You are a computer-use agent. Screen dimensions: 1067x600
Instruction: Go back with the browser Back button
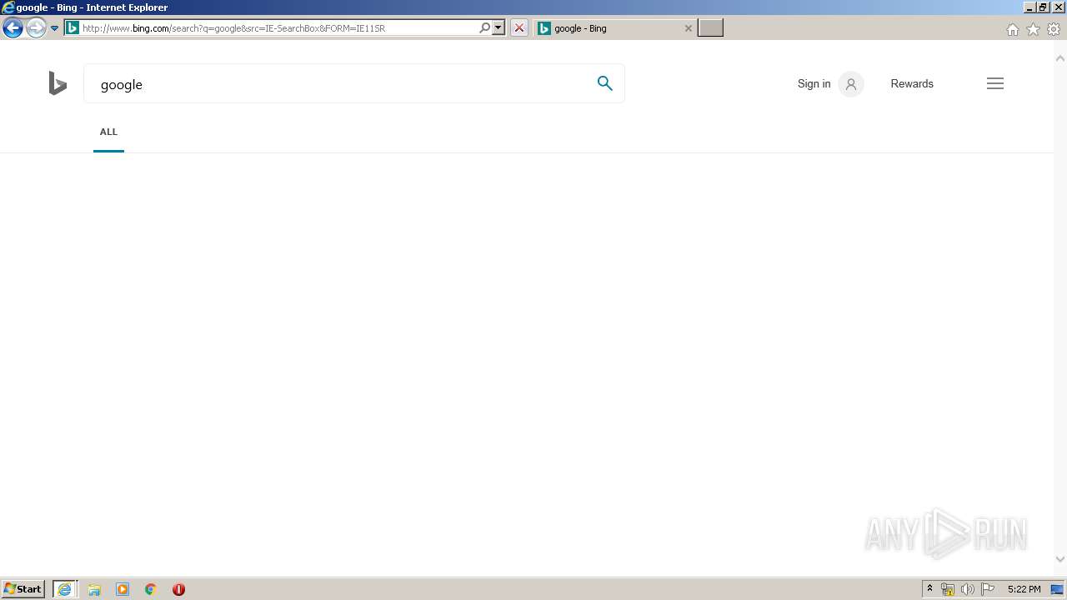[13, 28]
